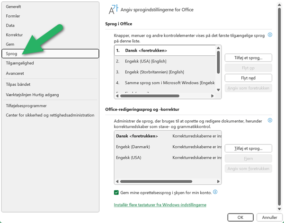Open the Sprog category in the sidebar
Viewport: 284px width, 223px height.
pyautogui.click(x=50, y=54)
